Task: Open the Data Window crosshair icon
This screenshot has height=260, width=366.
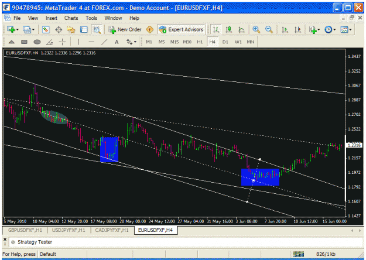Action: click(59, 30)
